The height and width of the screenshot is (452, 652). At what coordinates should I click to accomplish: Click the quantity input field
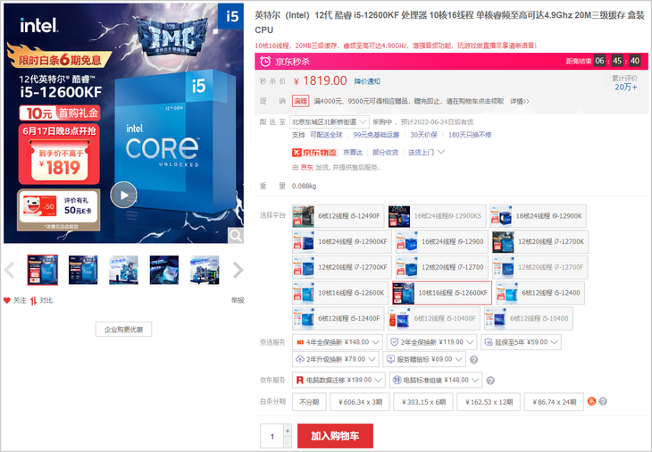[x=272, y=436]
